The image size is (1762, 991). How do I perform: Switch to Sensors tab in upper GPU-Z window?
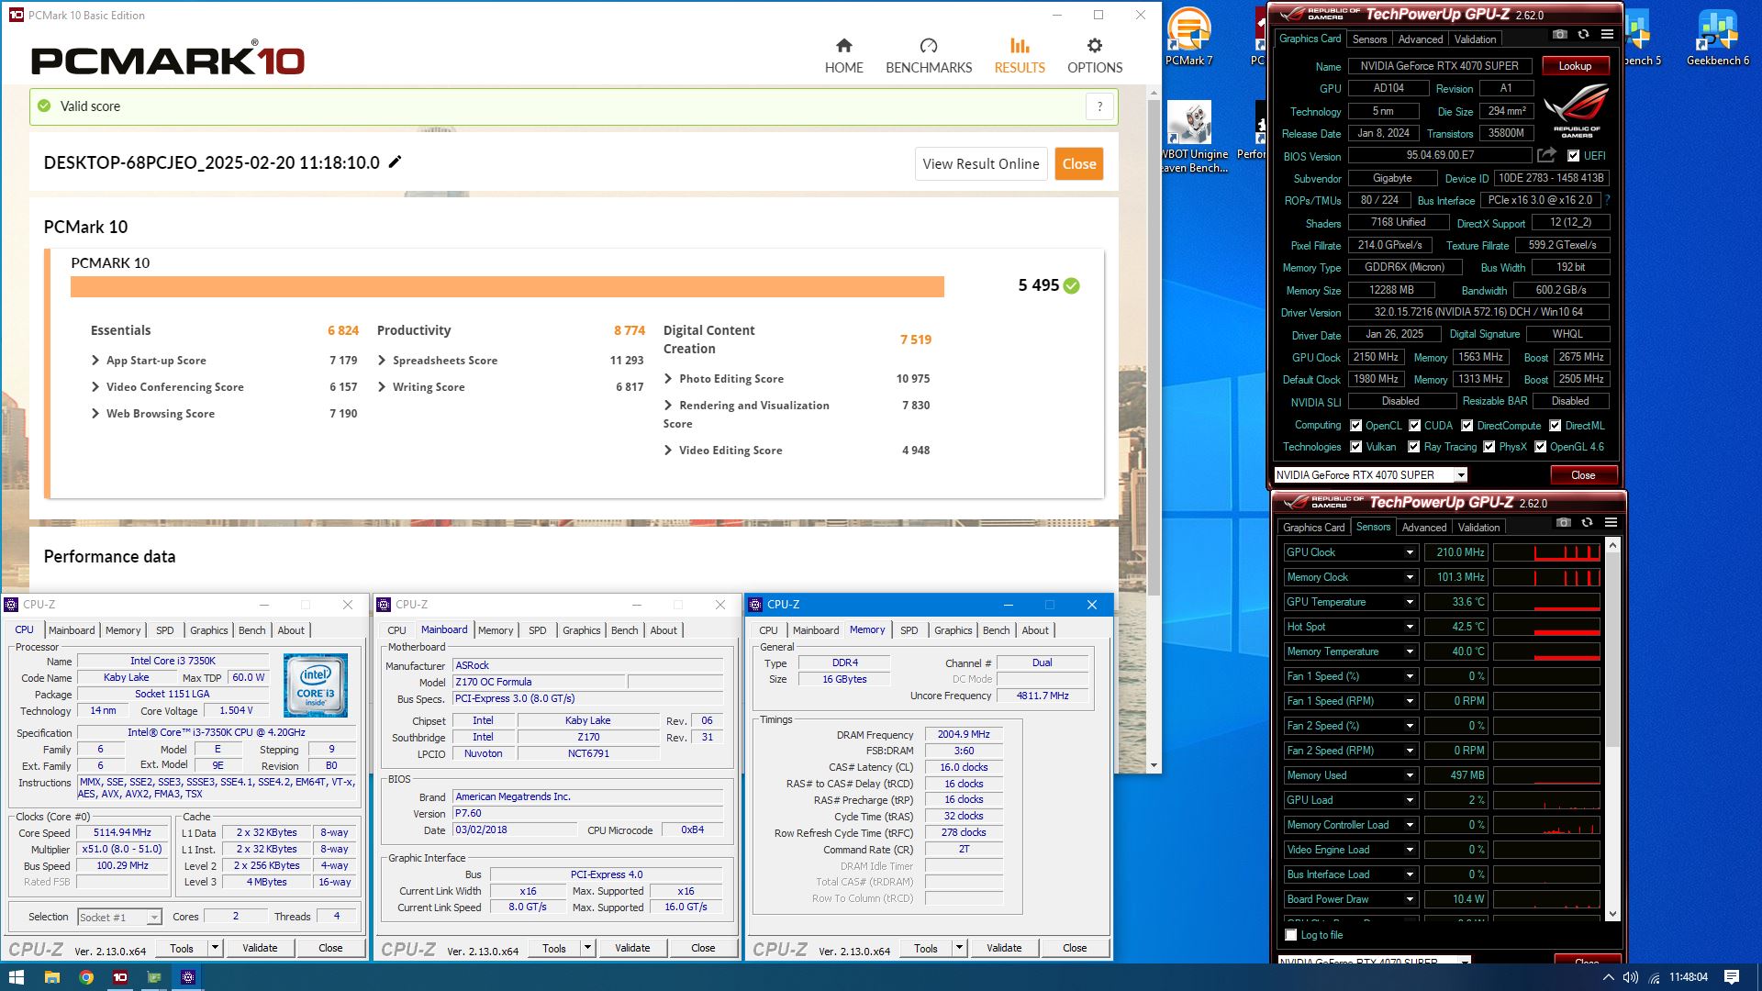click(1369, 39)
